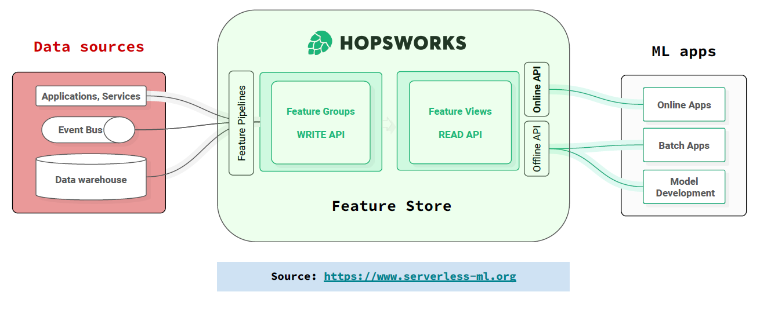Open the serverless-ml.org source link

pos(420,276)
